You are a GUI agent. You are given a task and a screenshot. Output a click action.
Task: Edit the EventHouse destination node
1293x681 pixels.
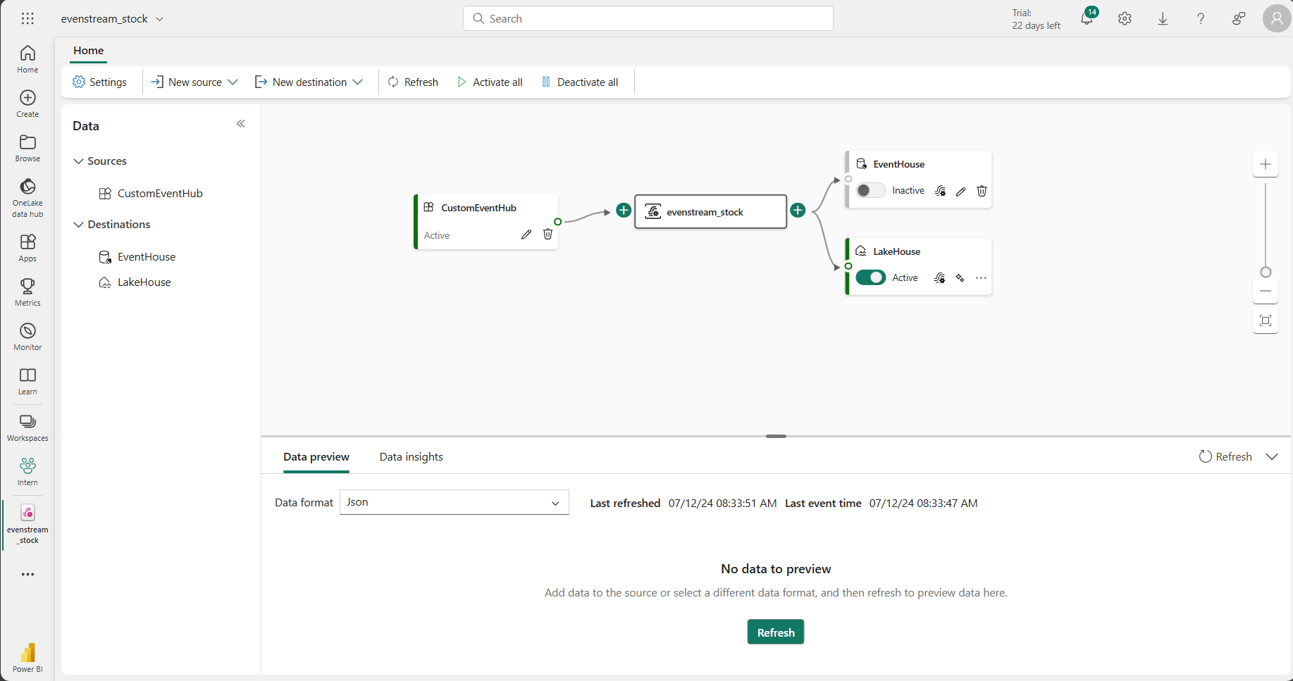tap(960, 191)
